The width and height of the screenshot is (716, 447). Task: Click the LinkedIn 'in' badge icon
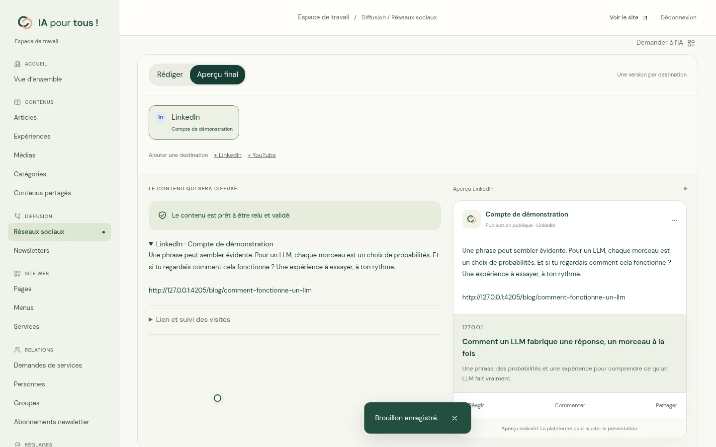click(161, 118)
